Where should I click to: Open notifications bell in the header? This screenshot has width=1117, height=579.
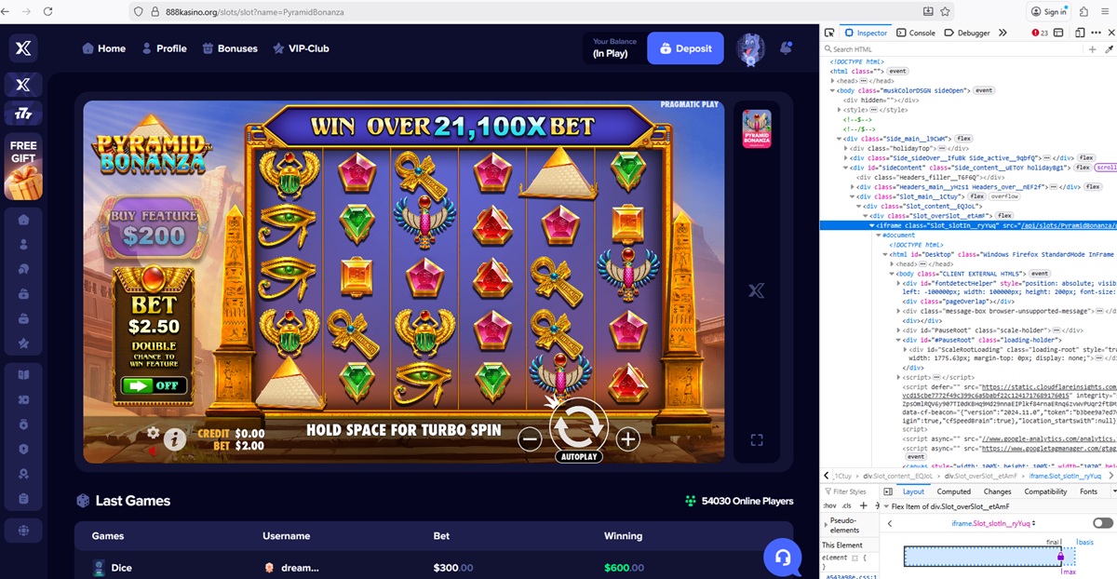787,47
